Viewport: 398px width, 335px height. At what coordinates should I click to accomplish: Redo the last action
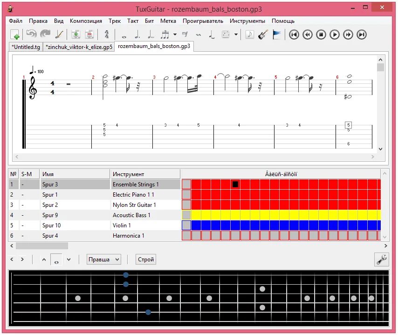45,34
